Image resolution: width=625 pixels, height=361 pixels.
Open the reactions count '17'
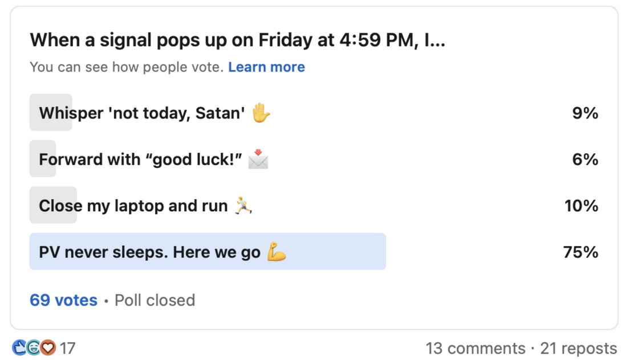[x=67, y=348]
